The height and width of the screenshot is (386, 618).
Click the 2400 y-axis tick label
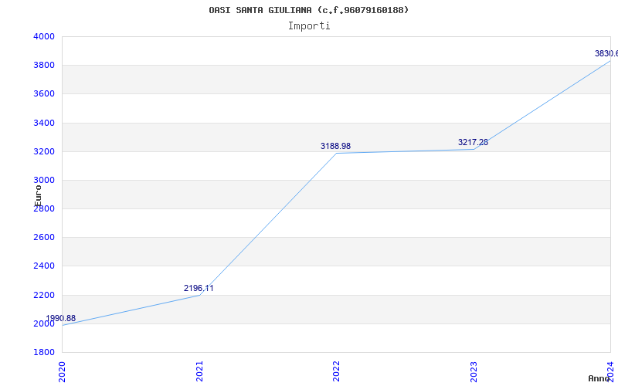44,266
